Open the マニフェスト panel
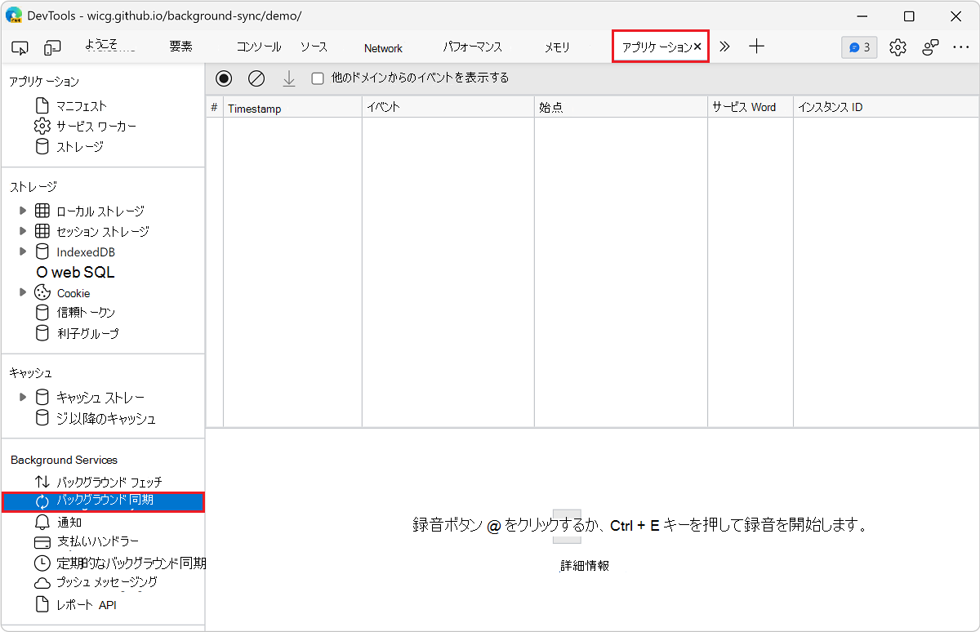 coord(83,105)
